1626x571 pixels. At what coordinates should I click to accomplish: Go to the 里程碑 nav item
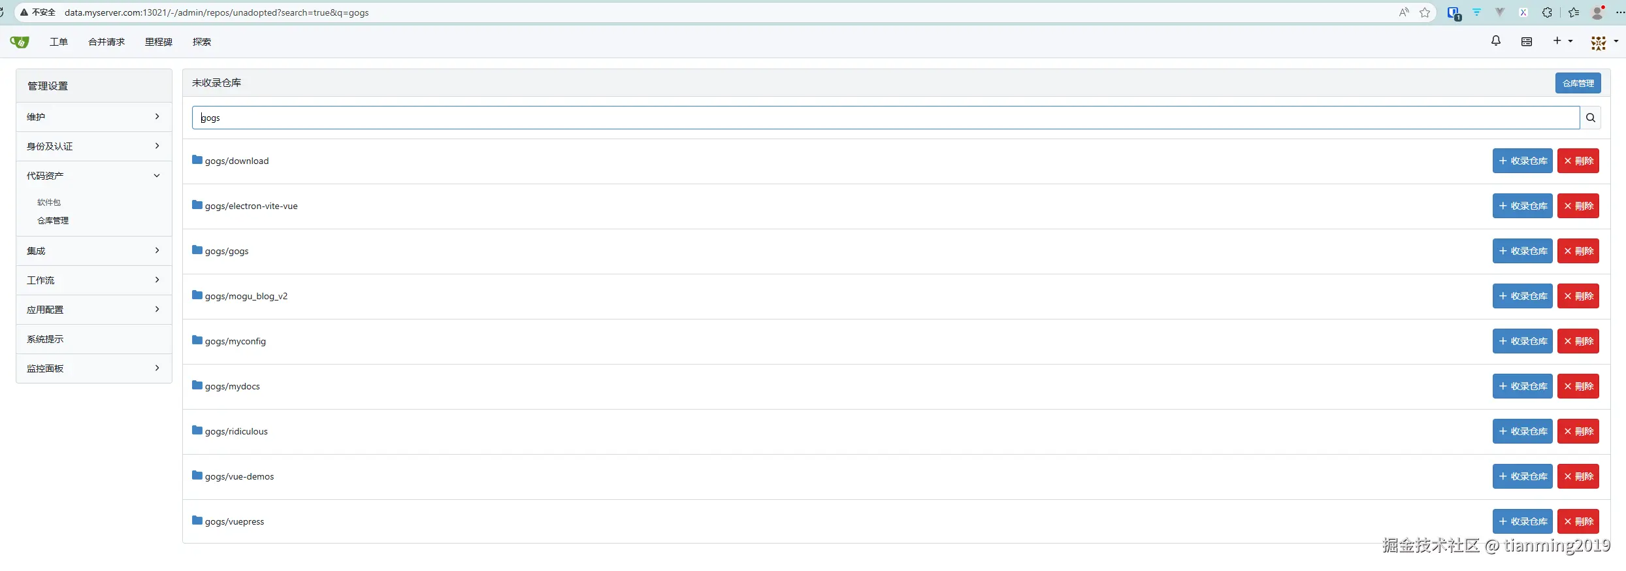click(159, 42)
